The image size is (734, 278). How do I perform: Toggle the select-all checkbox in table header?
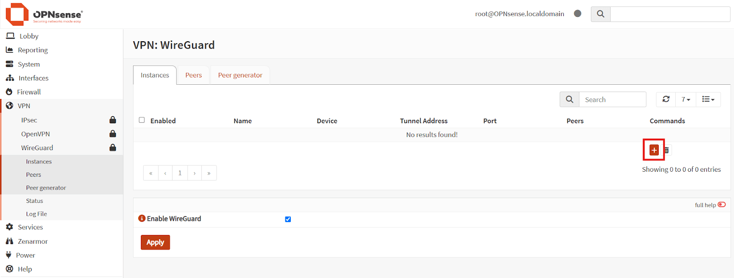click(x=142, y=120)
